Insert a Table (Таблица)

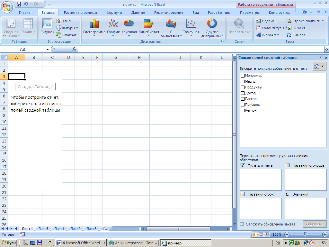(28, 26)
